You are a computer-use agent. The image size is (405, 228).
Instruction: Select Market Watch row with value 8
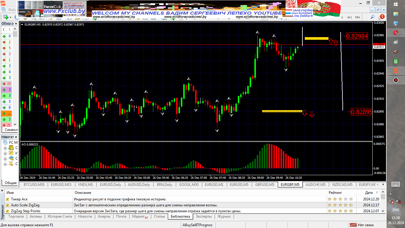(7, 107)
